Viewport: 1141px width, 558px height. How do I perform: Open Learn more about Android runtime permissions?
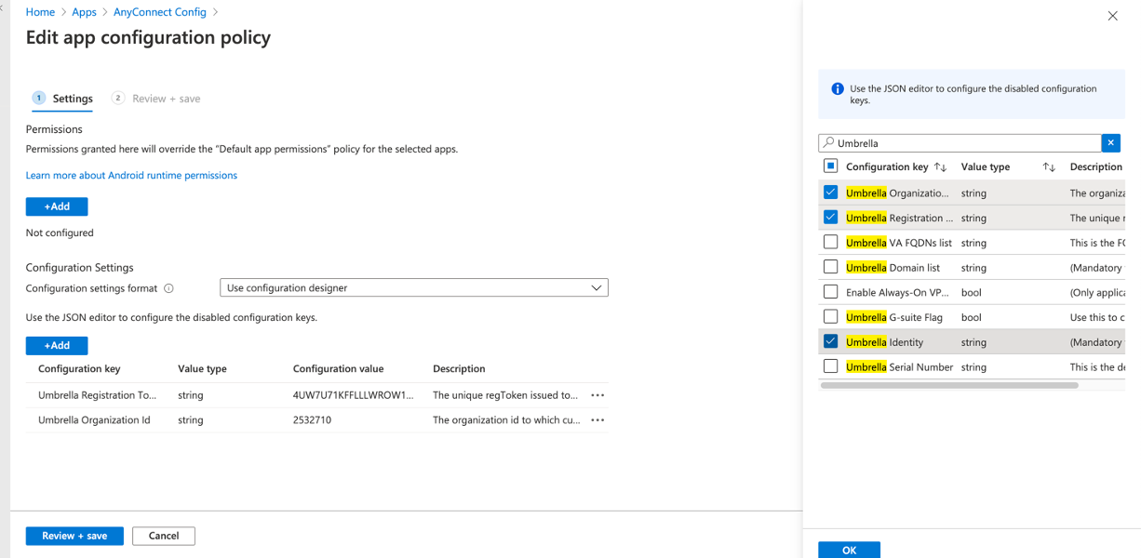coord(131,175)
